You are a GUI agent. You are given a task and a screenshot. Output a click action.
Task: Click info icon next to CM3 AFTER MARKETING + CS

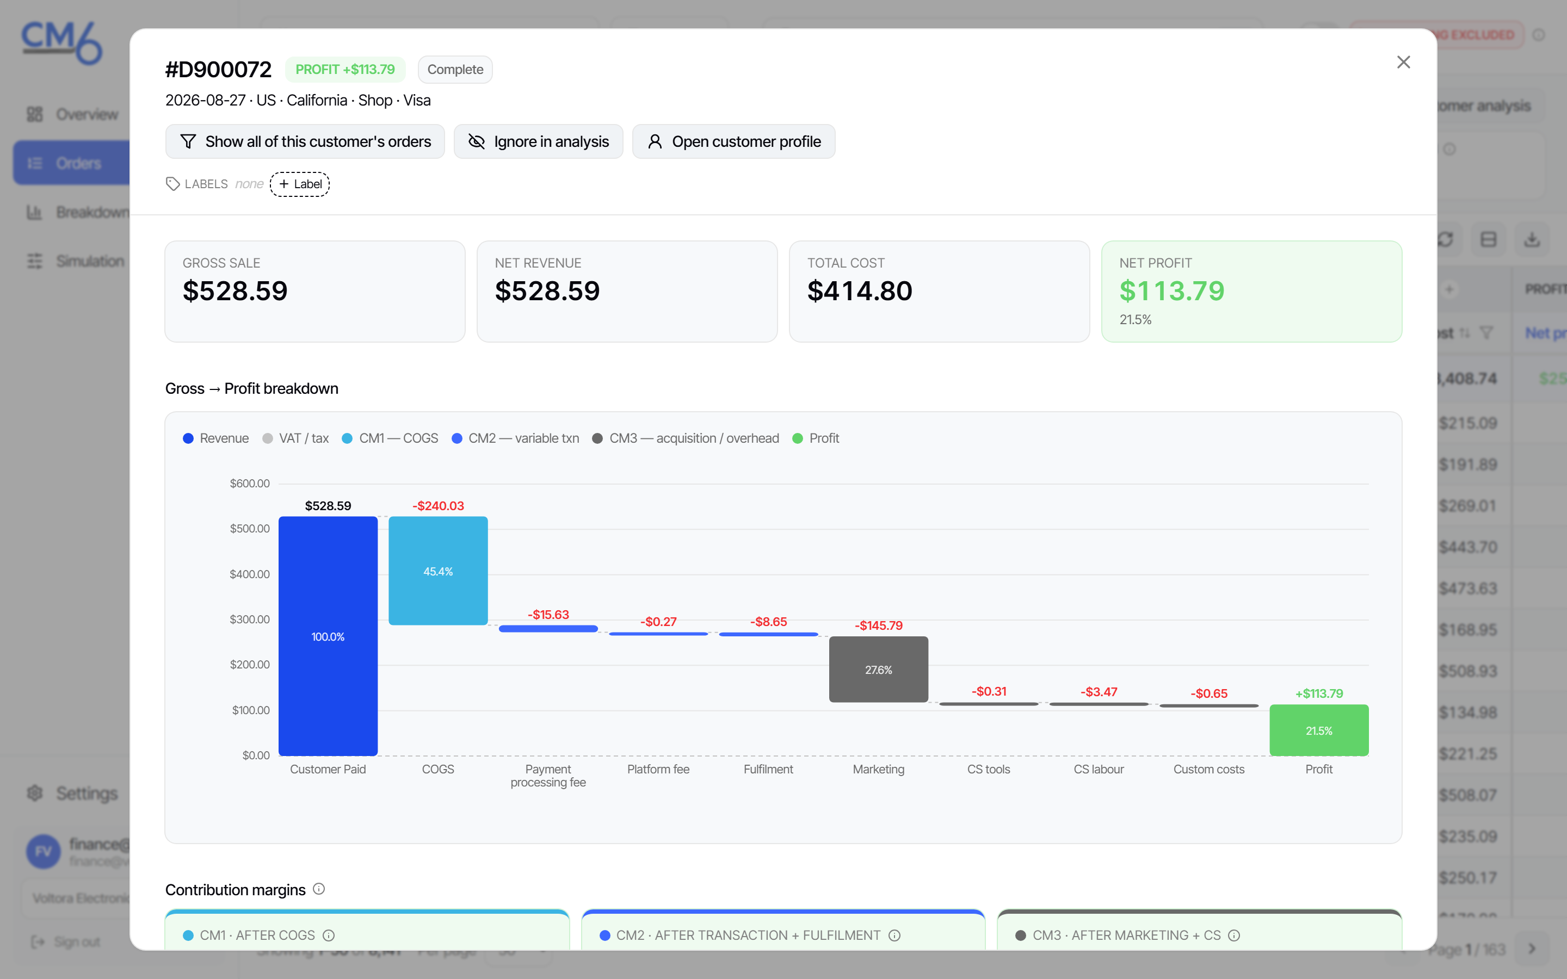tap(1233, 935)
